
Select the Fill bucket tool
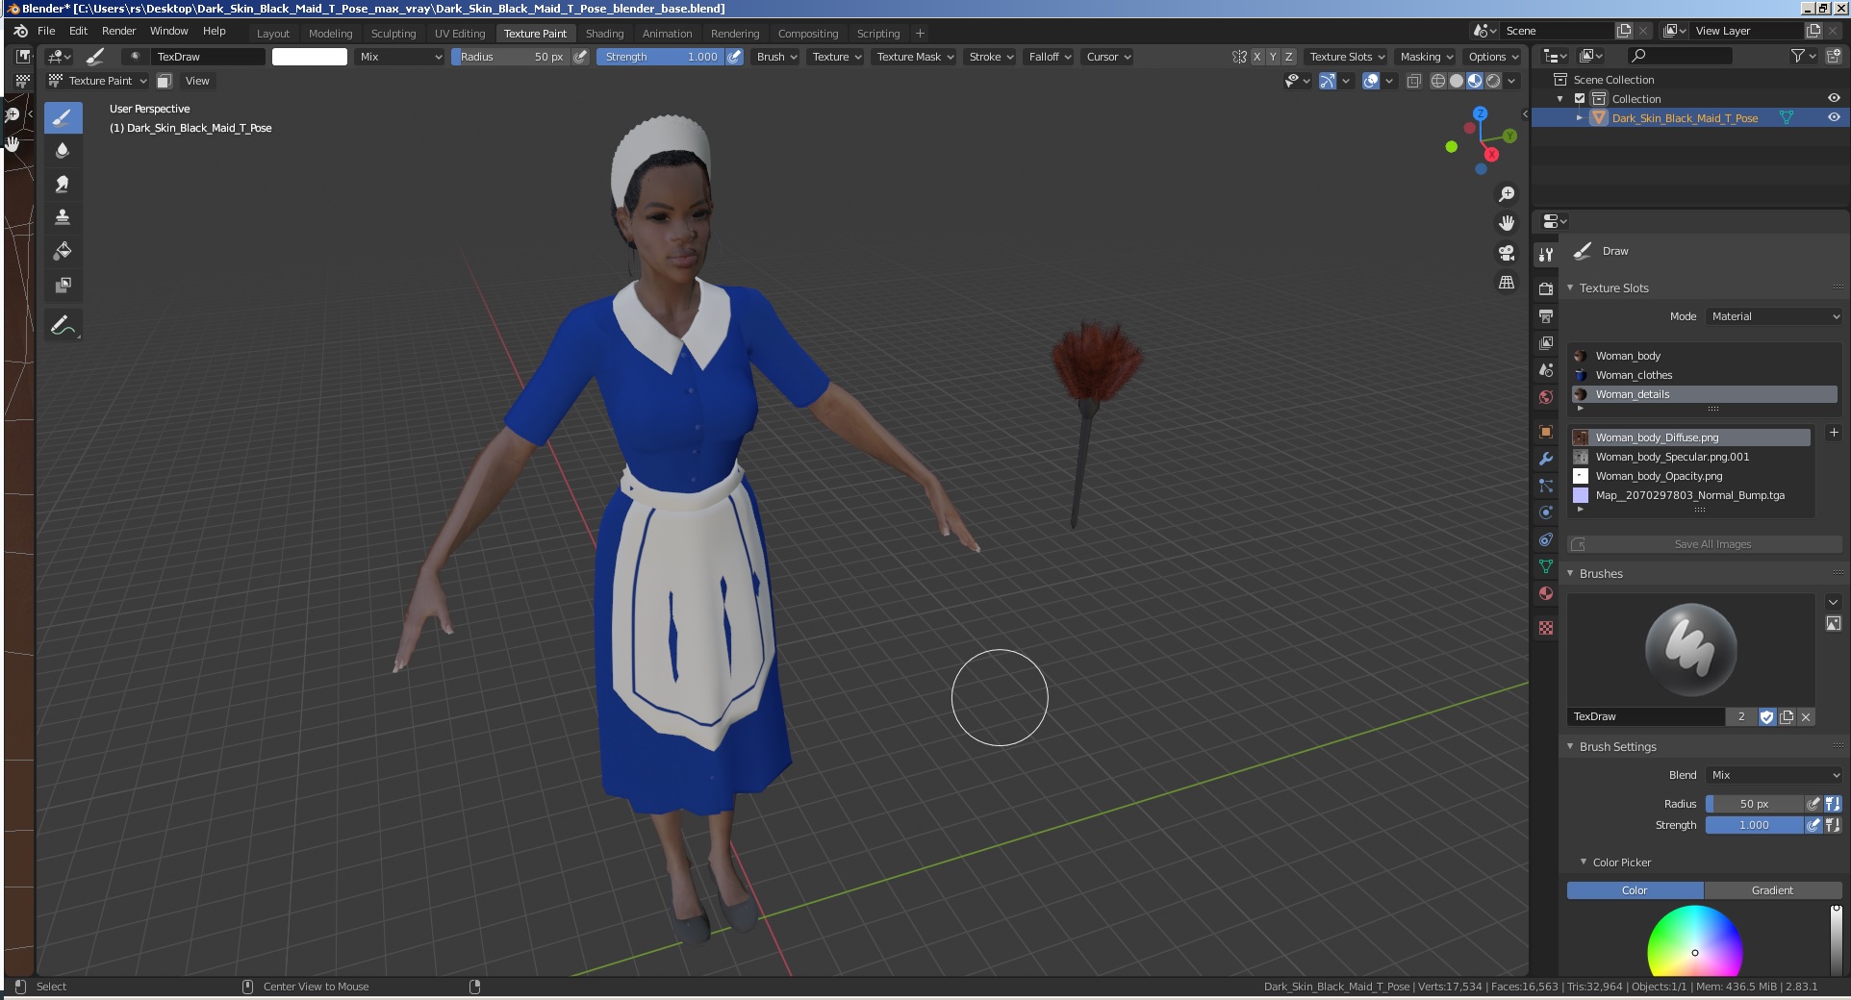coord(63,251)
